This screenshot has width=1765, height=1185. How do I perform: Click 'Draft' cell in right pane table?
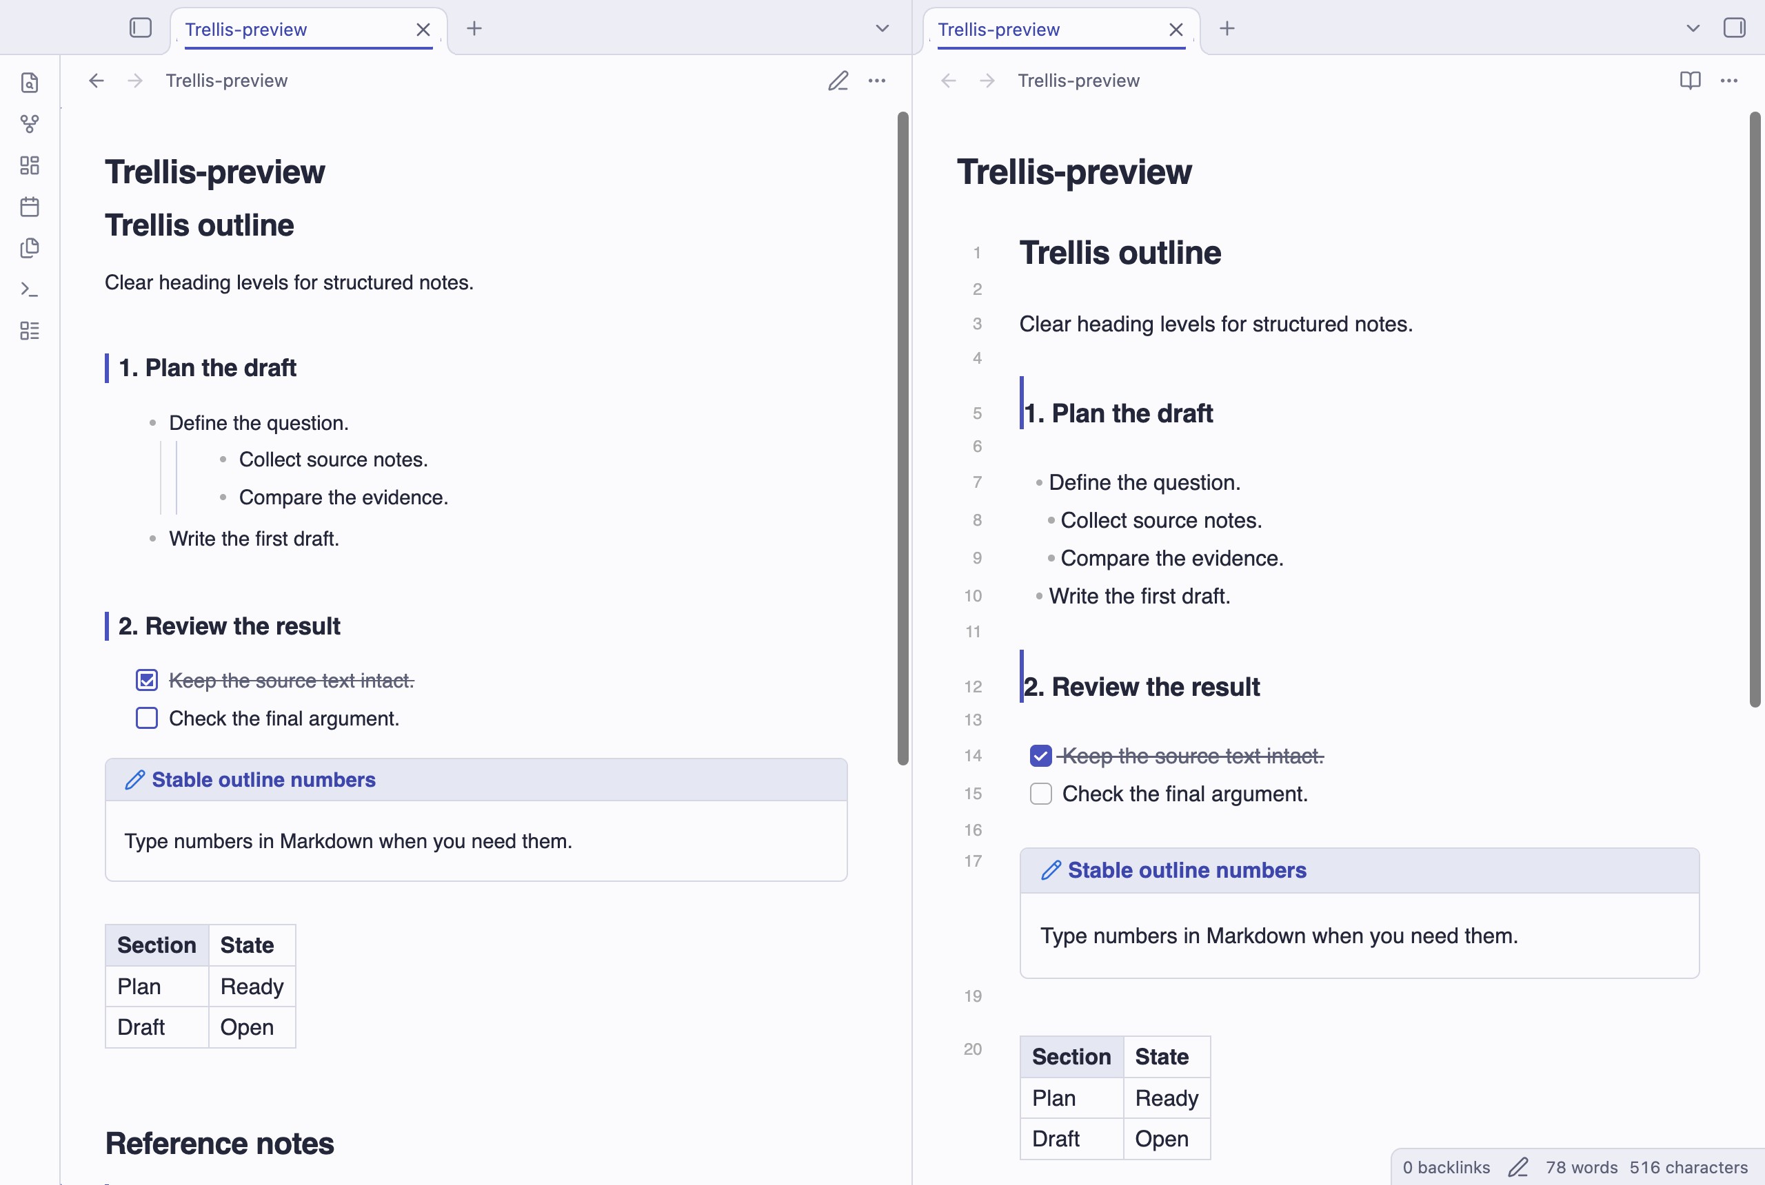click(x=1071, y=1139)
